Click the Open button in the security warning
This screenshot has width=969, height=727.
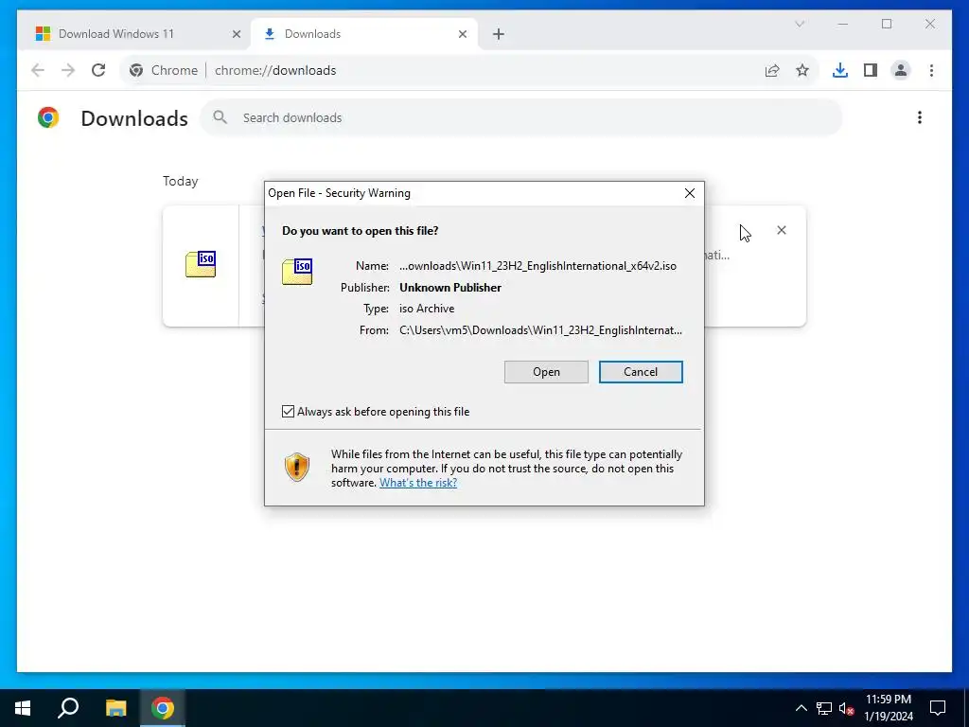[546, 372]
